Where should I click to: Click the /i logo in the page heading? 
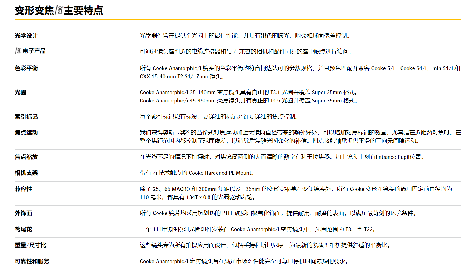pos(59,10)
